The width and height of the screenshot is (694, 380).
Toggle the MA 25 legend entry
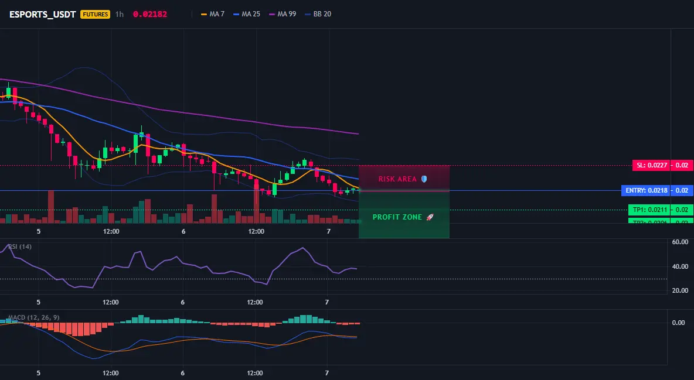[x=247, y=14]
